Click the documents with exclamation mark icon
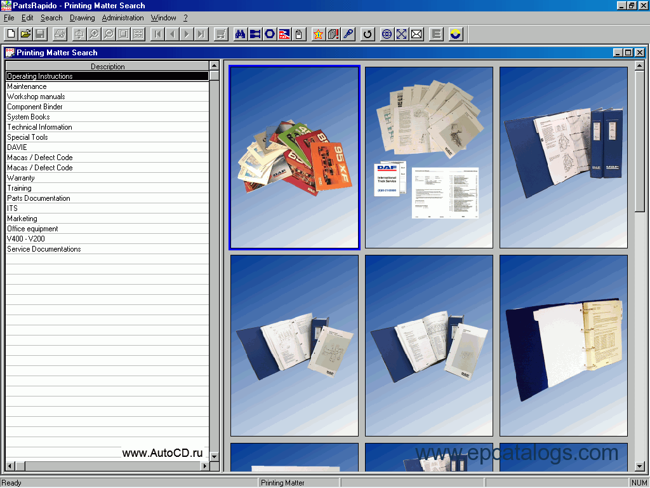The height and width of the screenshot is (488, 650). 333,34
